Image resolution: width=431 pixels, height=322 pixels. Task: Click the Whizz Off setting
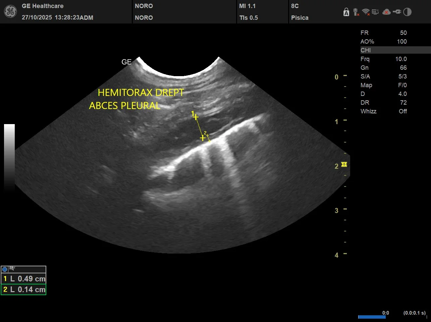tap(384, 111)
